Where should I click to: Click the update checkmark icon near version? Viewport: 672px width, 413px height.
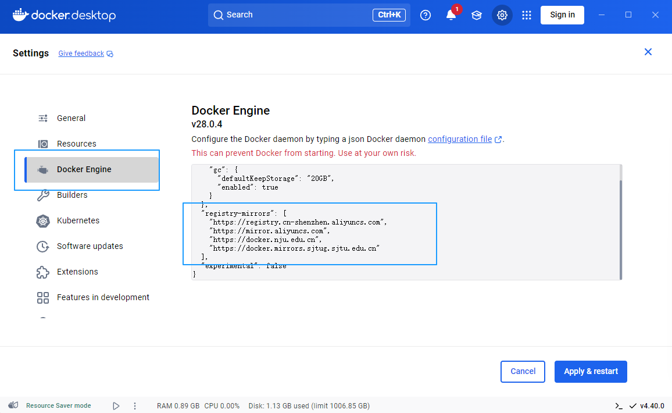632,406
